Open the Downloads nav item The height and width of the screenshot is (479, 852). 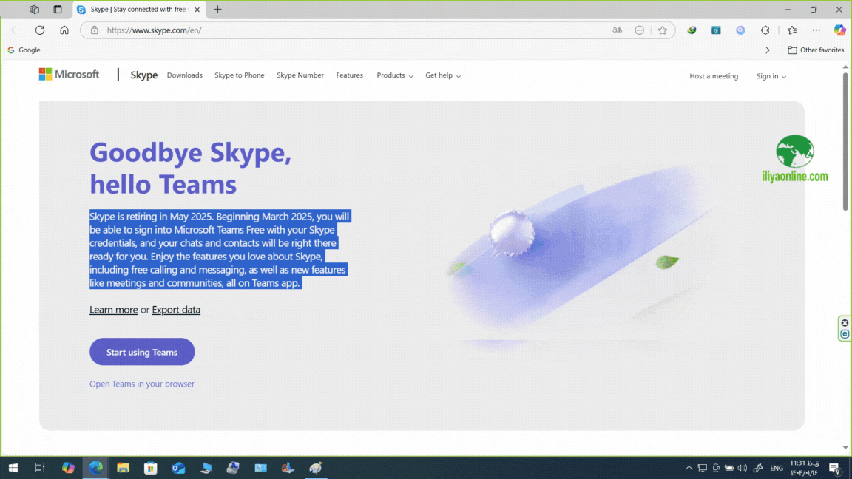coord(184,75)
